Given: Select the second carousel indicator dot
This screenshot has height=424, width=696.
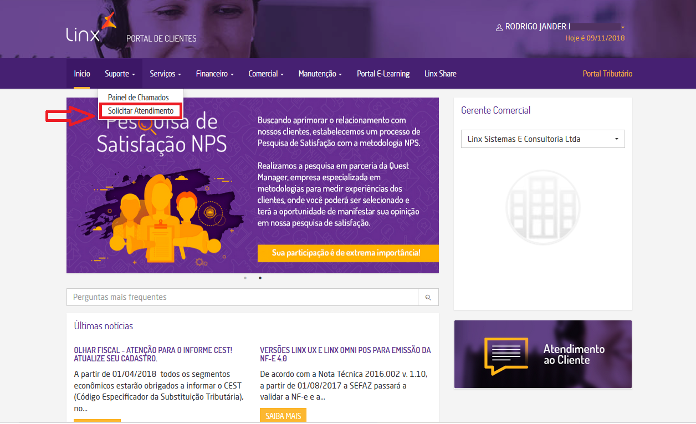Looking at the screenshot, I should (260, 278).
